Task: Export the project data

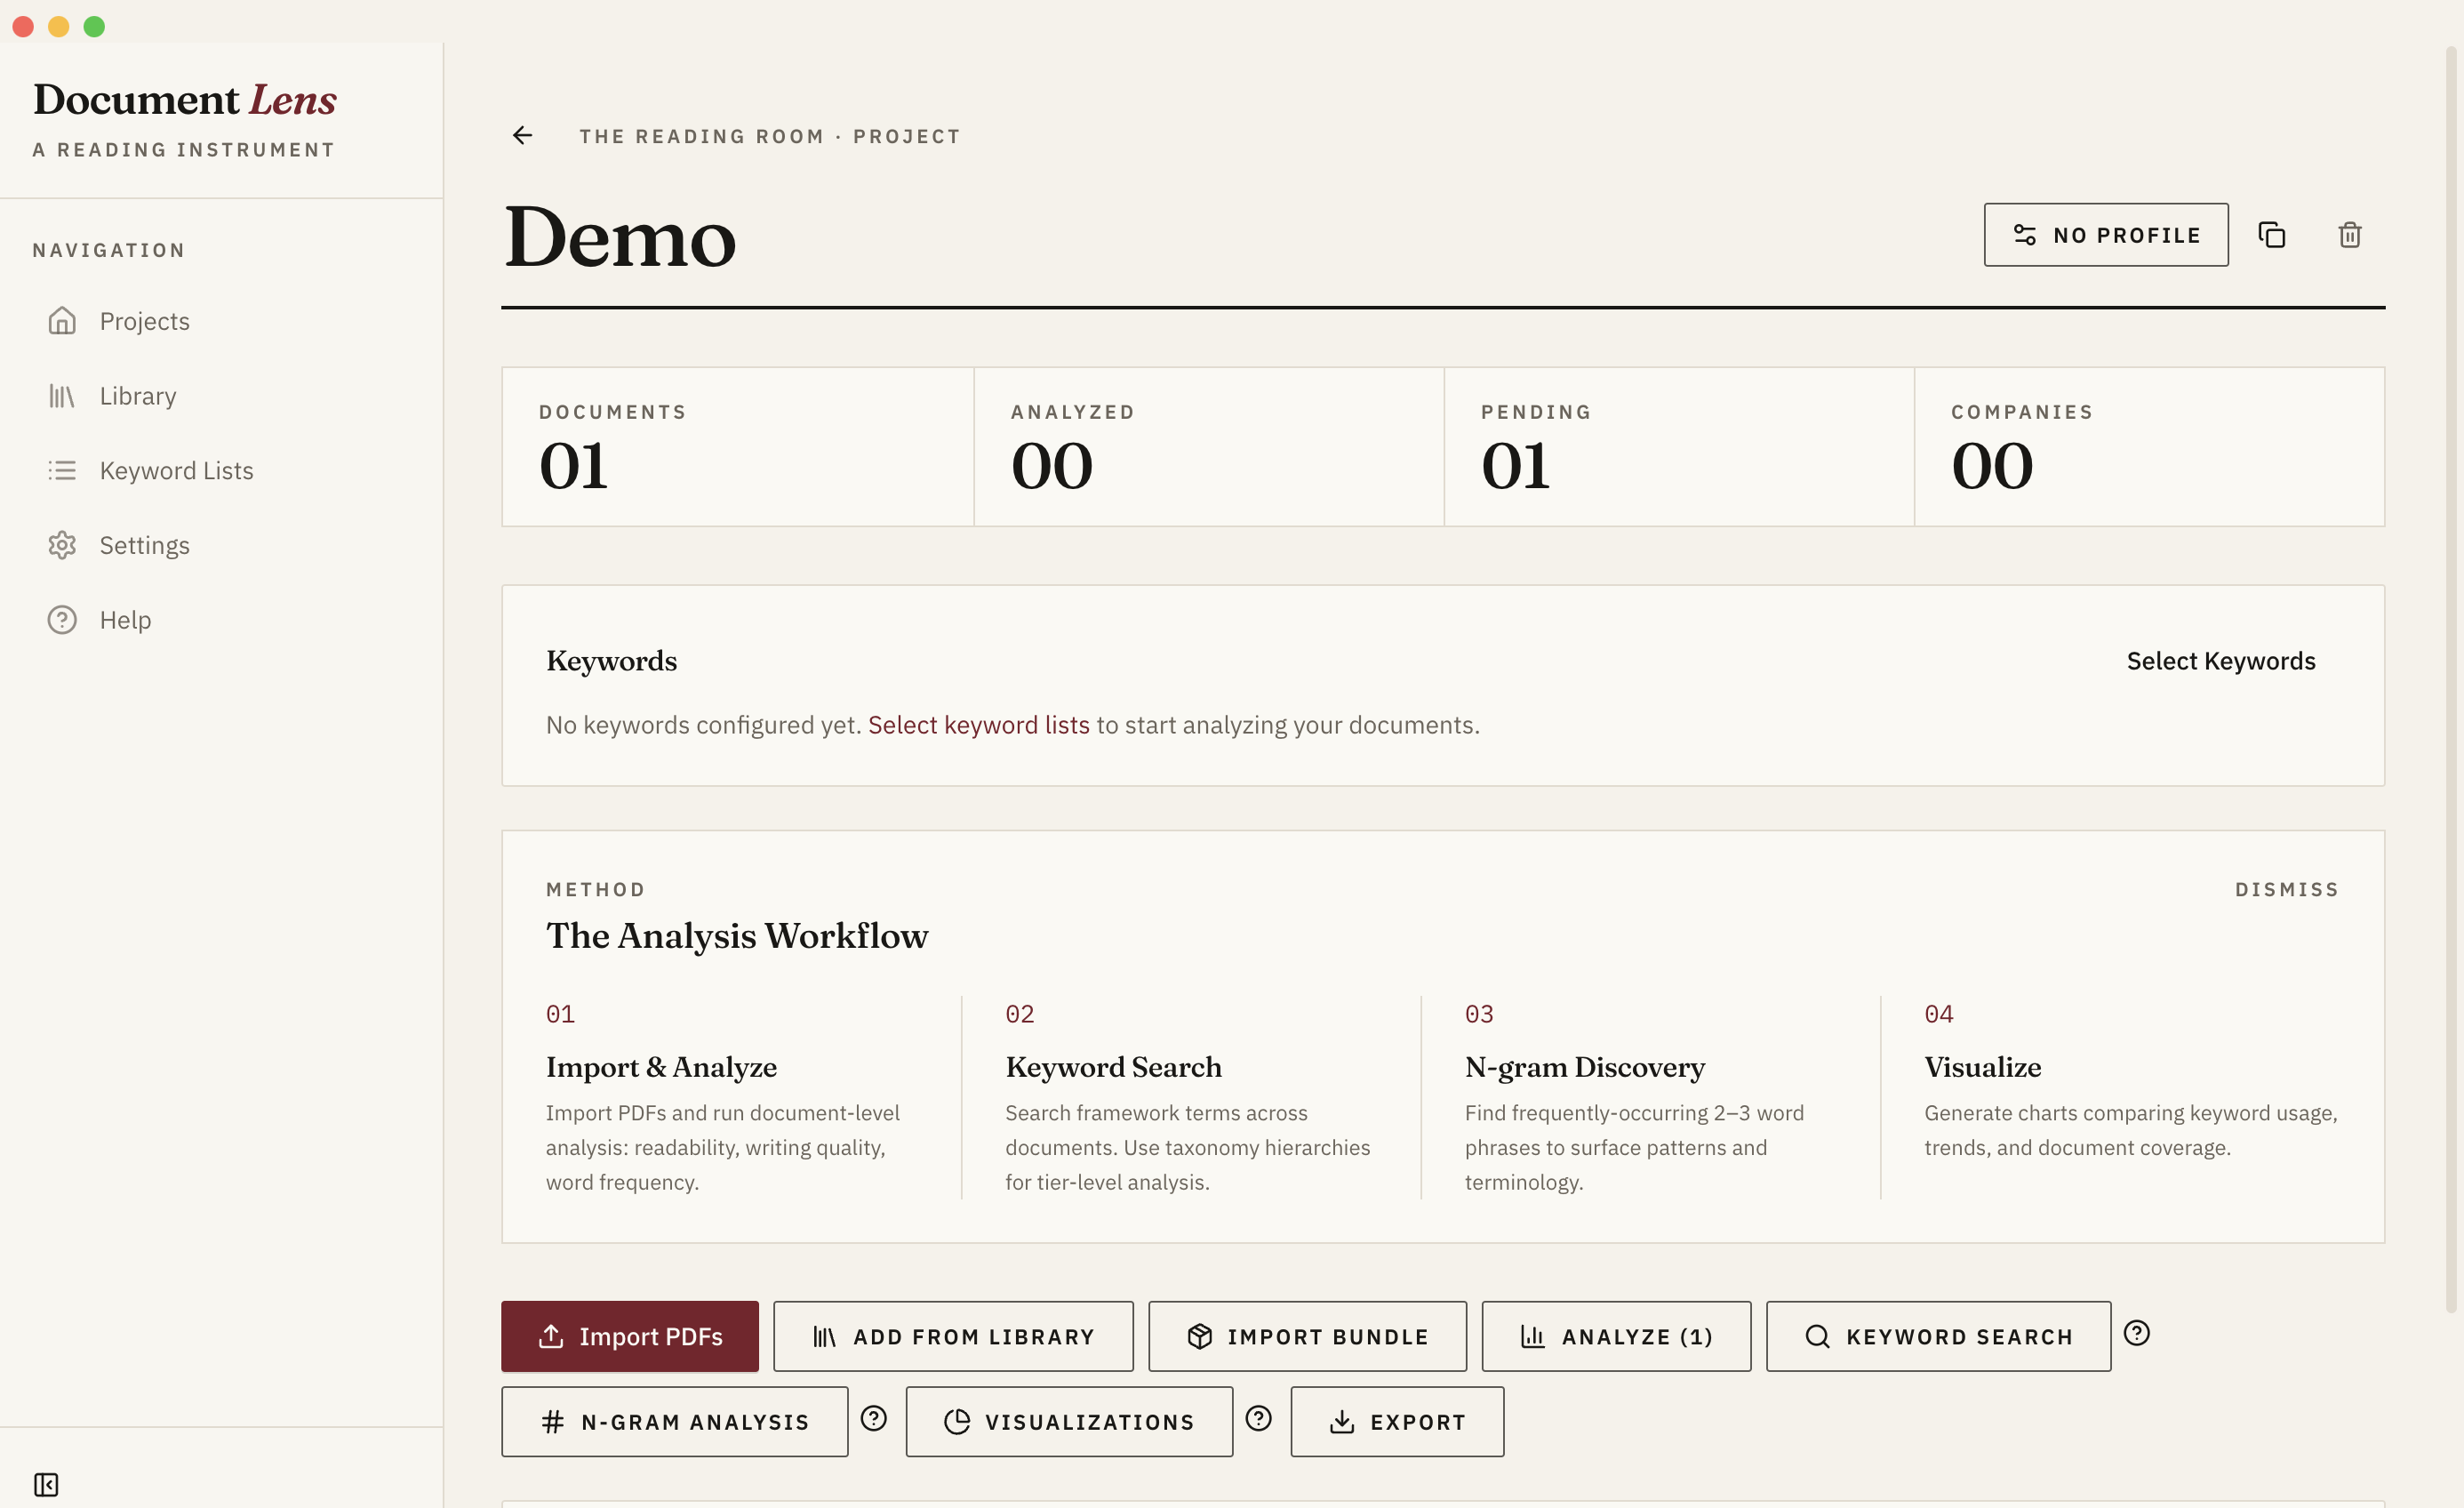Action: (1397, 1421)
